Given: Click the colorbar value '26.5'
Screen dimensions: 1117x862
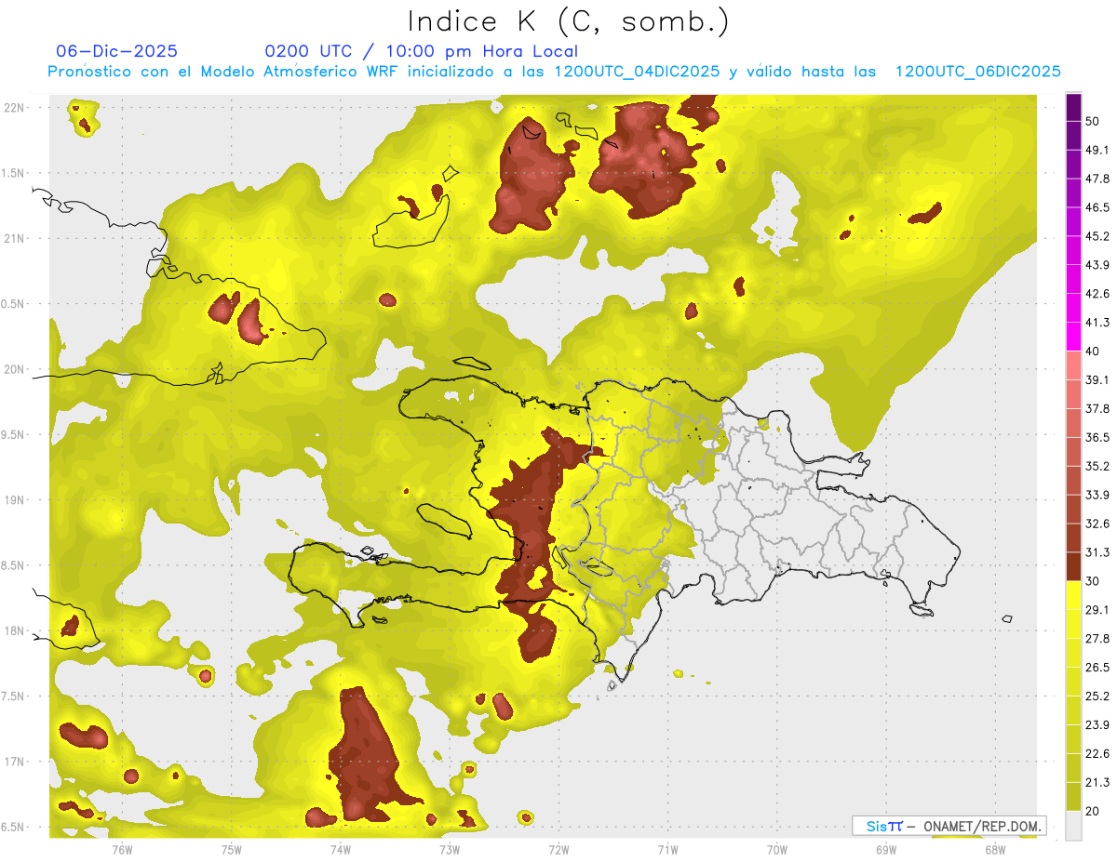Looking at the screenshot, I should pos(1097,667).
